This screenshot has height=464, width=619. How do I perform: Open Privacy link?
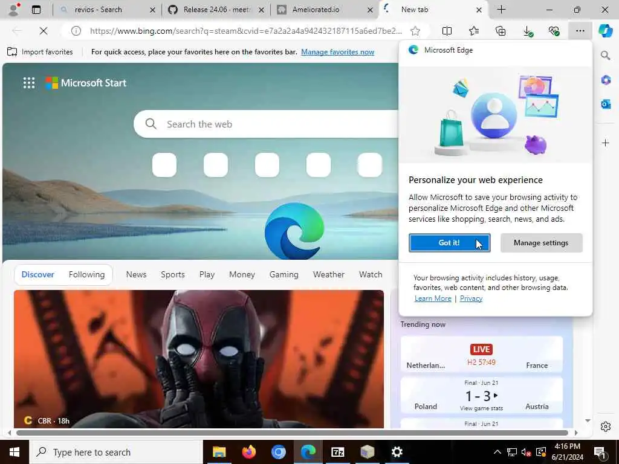click(471, 298)
